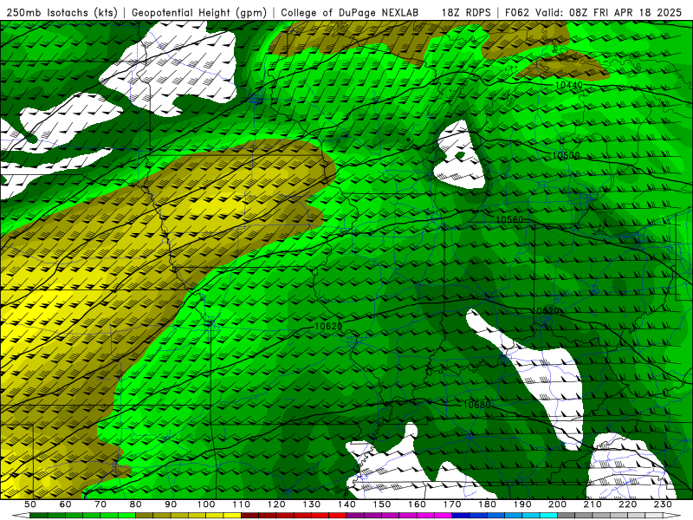
Task: Click the 180 value on the color scale
Action: [x=488, y=504]
